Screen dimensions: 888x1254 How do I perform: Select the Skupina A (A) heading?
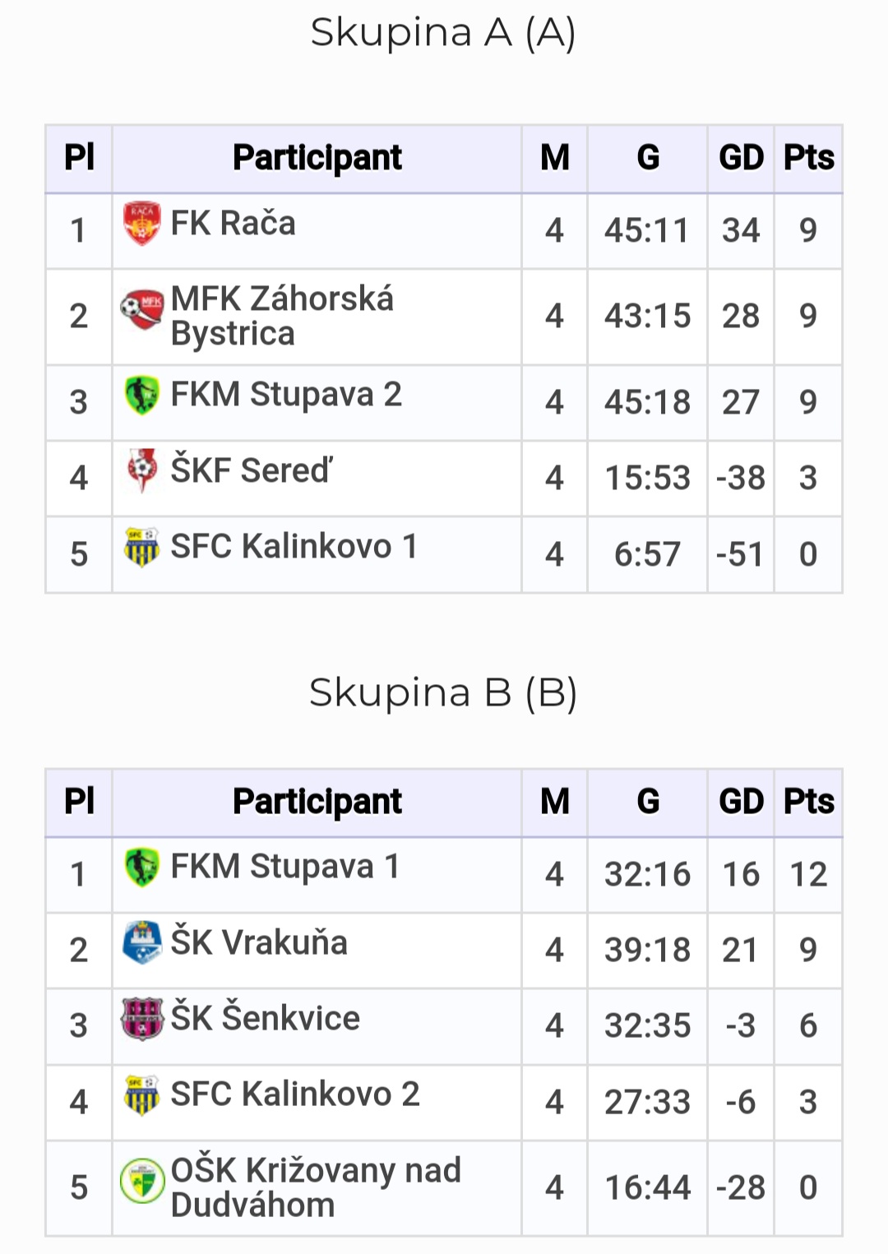click(x=443, y=34)
